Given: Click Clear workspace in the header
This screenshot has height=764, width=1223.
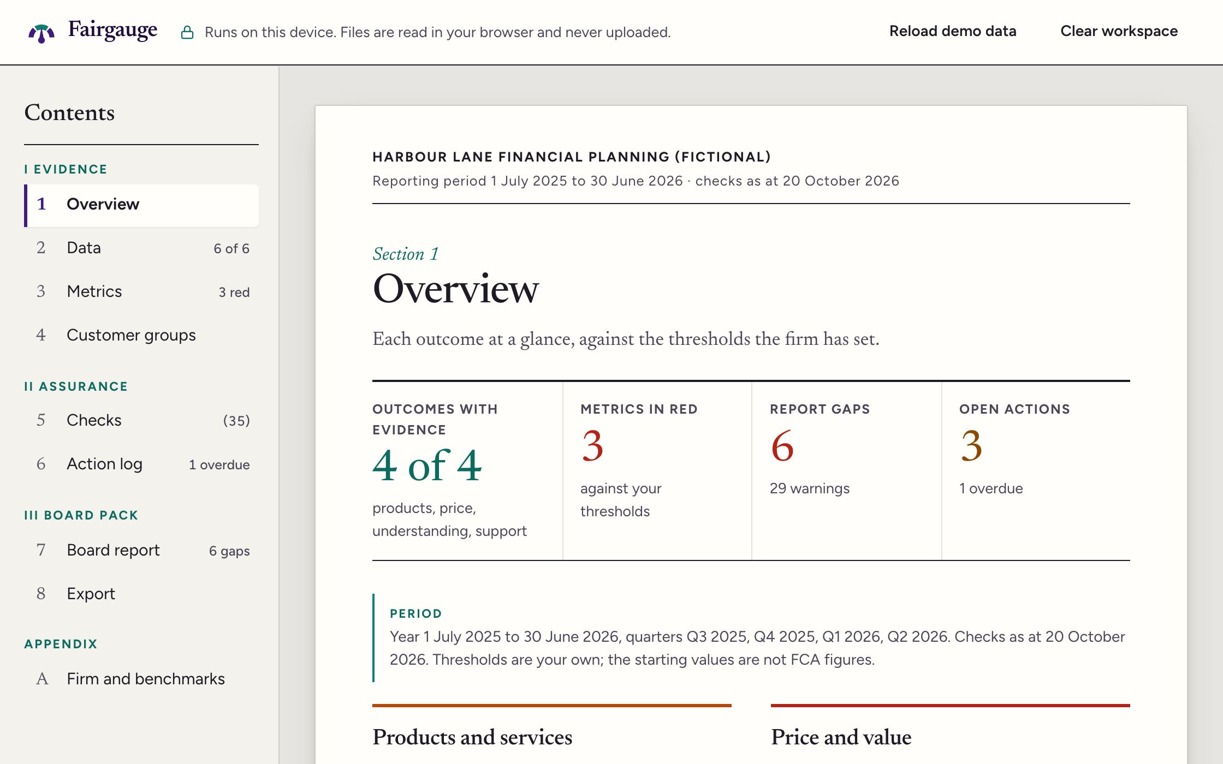Looking at the screenshot, I should 1119,31.
